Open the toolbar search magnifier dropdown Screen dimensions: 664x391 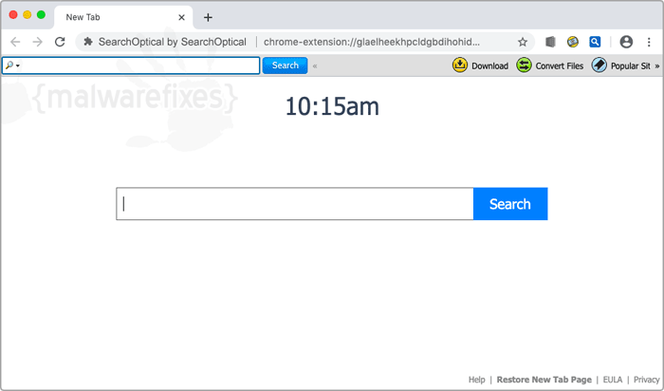[12, 65]
